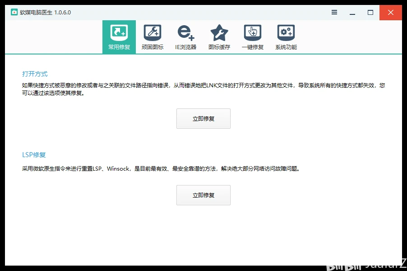
Task: Click 立即修复 under 打开方式
Action: click(203, 119)
